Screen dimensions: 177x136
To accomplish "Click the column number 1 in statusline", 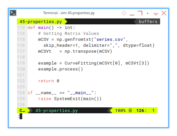I will pyautogui.click(x=153, y=111).
